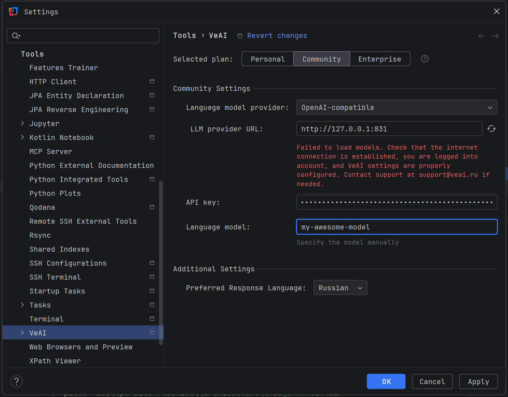Click project-level icon beside SSH Terminal
Viewport: 508px width, 397px height.
point(152,277)
